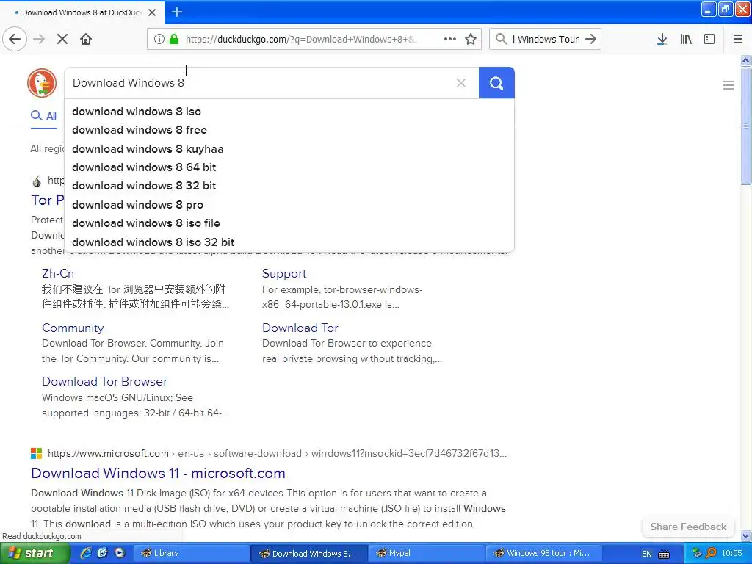Click the magnifier in toolbar search box

[x=501, y=39]
